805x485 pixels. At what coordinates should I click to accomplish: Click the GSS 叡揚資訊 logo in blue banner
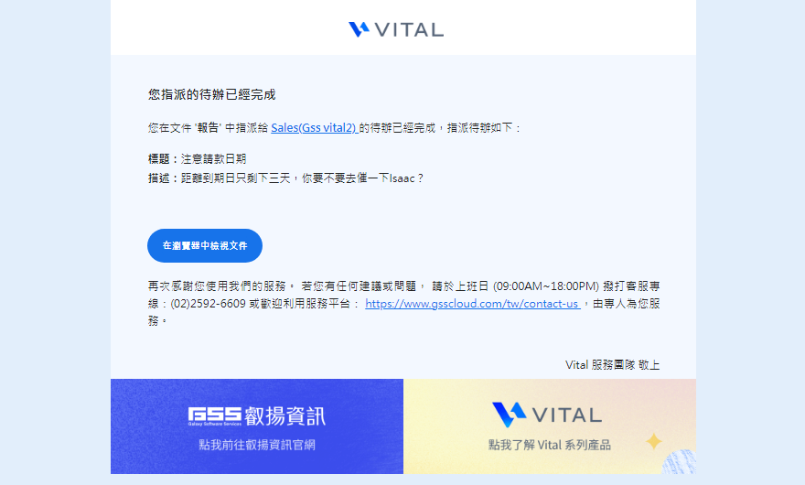click(257, 415)
